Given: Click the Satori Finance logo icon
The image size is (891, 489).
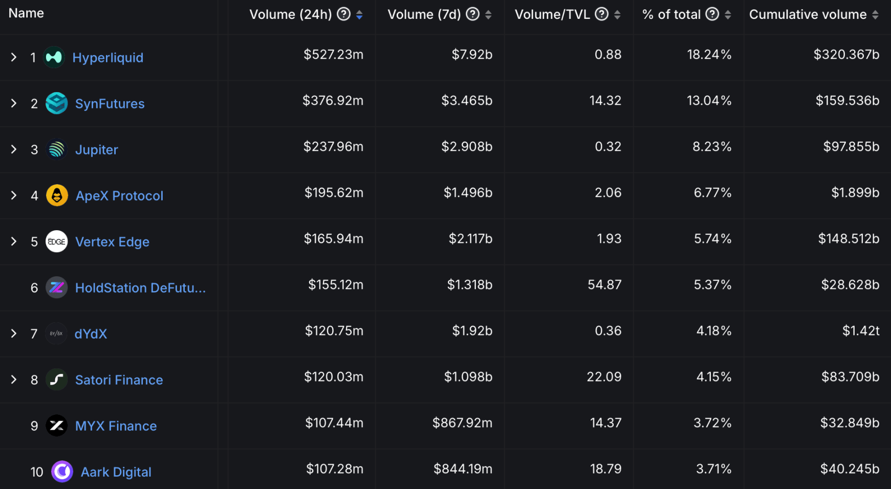Looking at the screenshot, I should (x=57, y=380).
